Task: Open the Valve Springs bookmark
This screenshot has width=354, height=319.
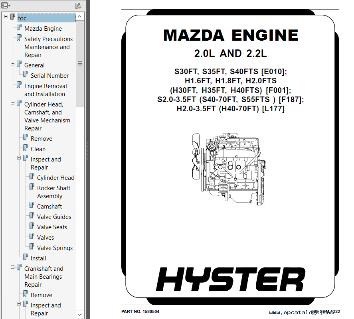Action: (x=55, y=248)
